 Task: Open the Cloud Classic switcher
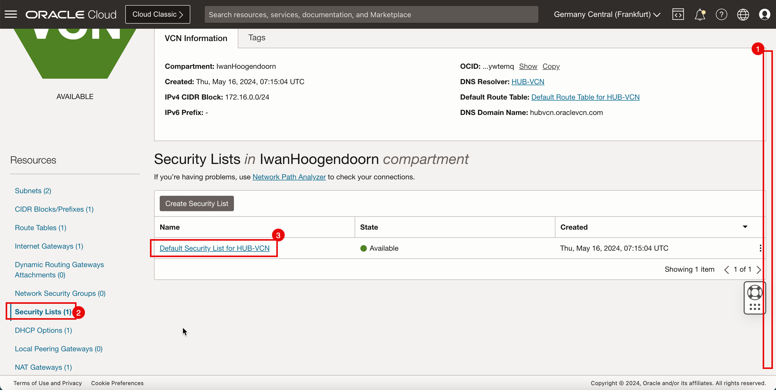(158, 14)
